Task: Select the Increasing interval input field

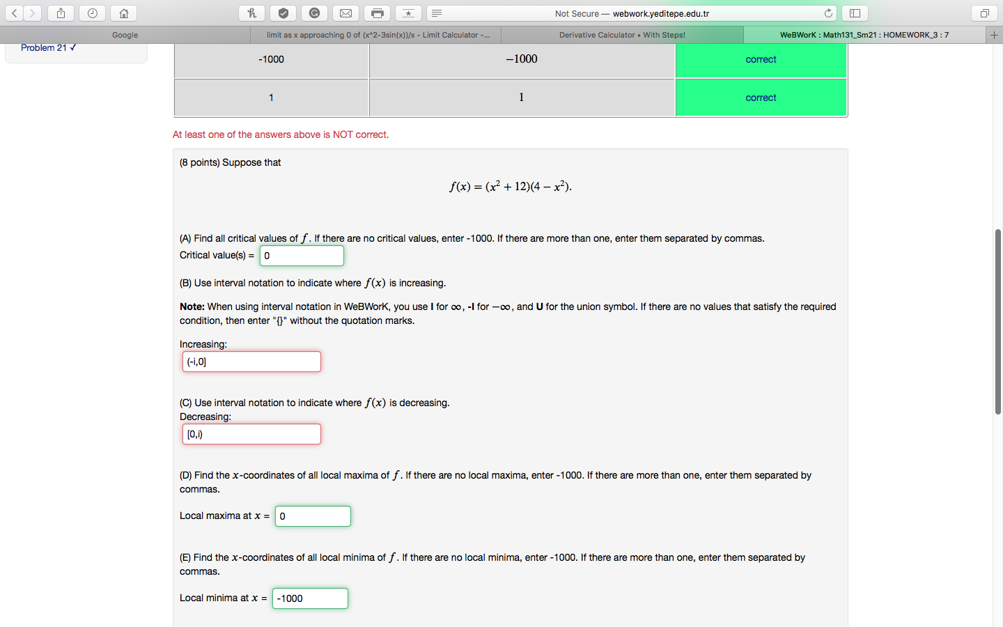Action: (251, 362)
